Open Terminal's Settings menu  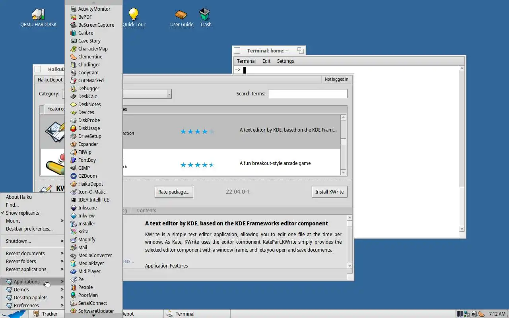[286, 61]
